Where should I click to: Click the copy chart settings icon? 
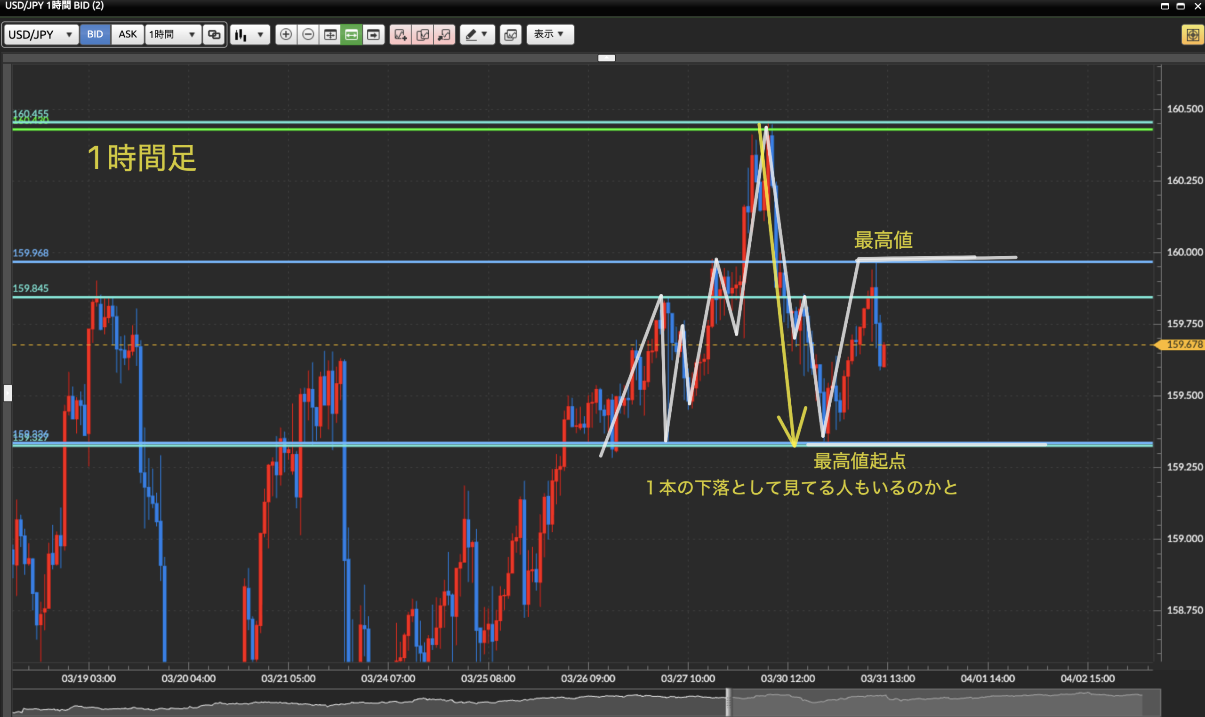(x=423, y=34)
